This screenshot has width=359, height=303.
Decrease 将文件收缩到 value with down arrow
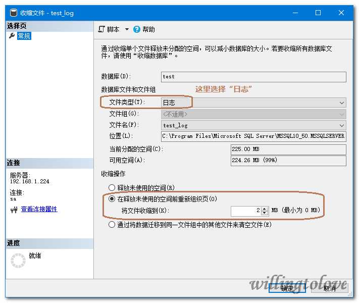click(x=265, y=213)
